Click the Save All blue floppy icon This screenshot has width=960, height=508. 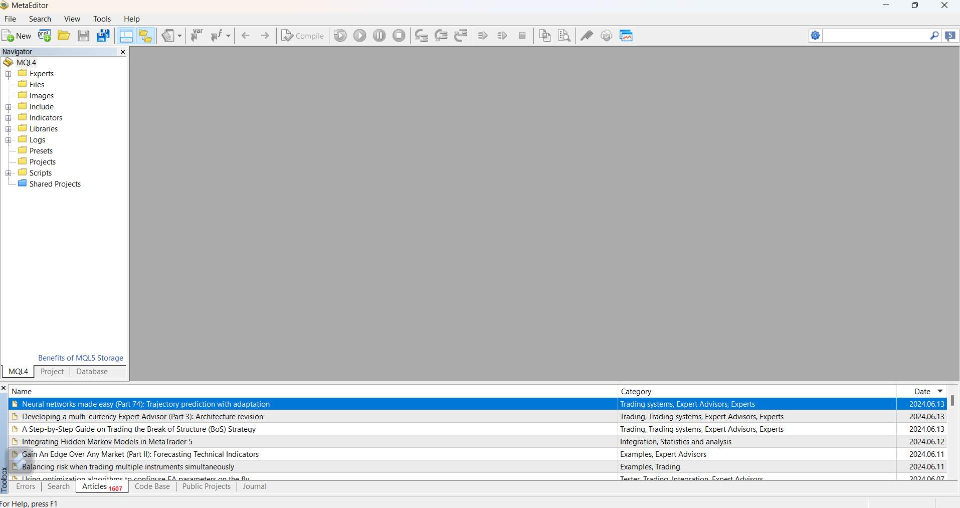(x=103, y=36)
